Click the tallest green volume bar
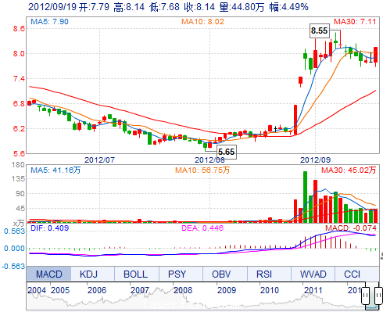 [x=305, y=197]
